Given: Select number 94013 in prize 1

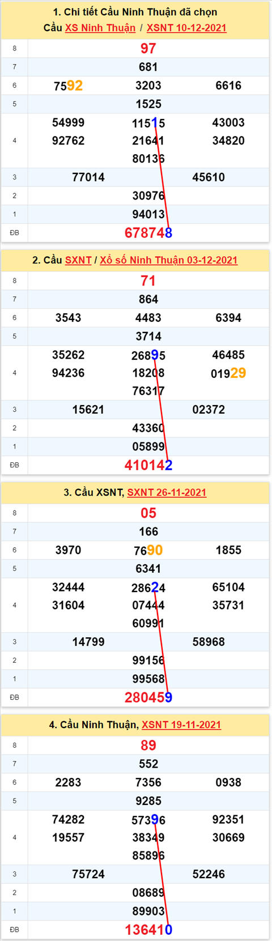Looking at the screenshot, I should (x=148, y=214).
